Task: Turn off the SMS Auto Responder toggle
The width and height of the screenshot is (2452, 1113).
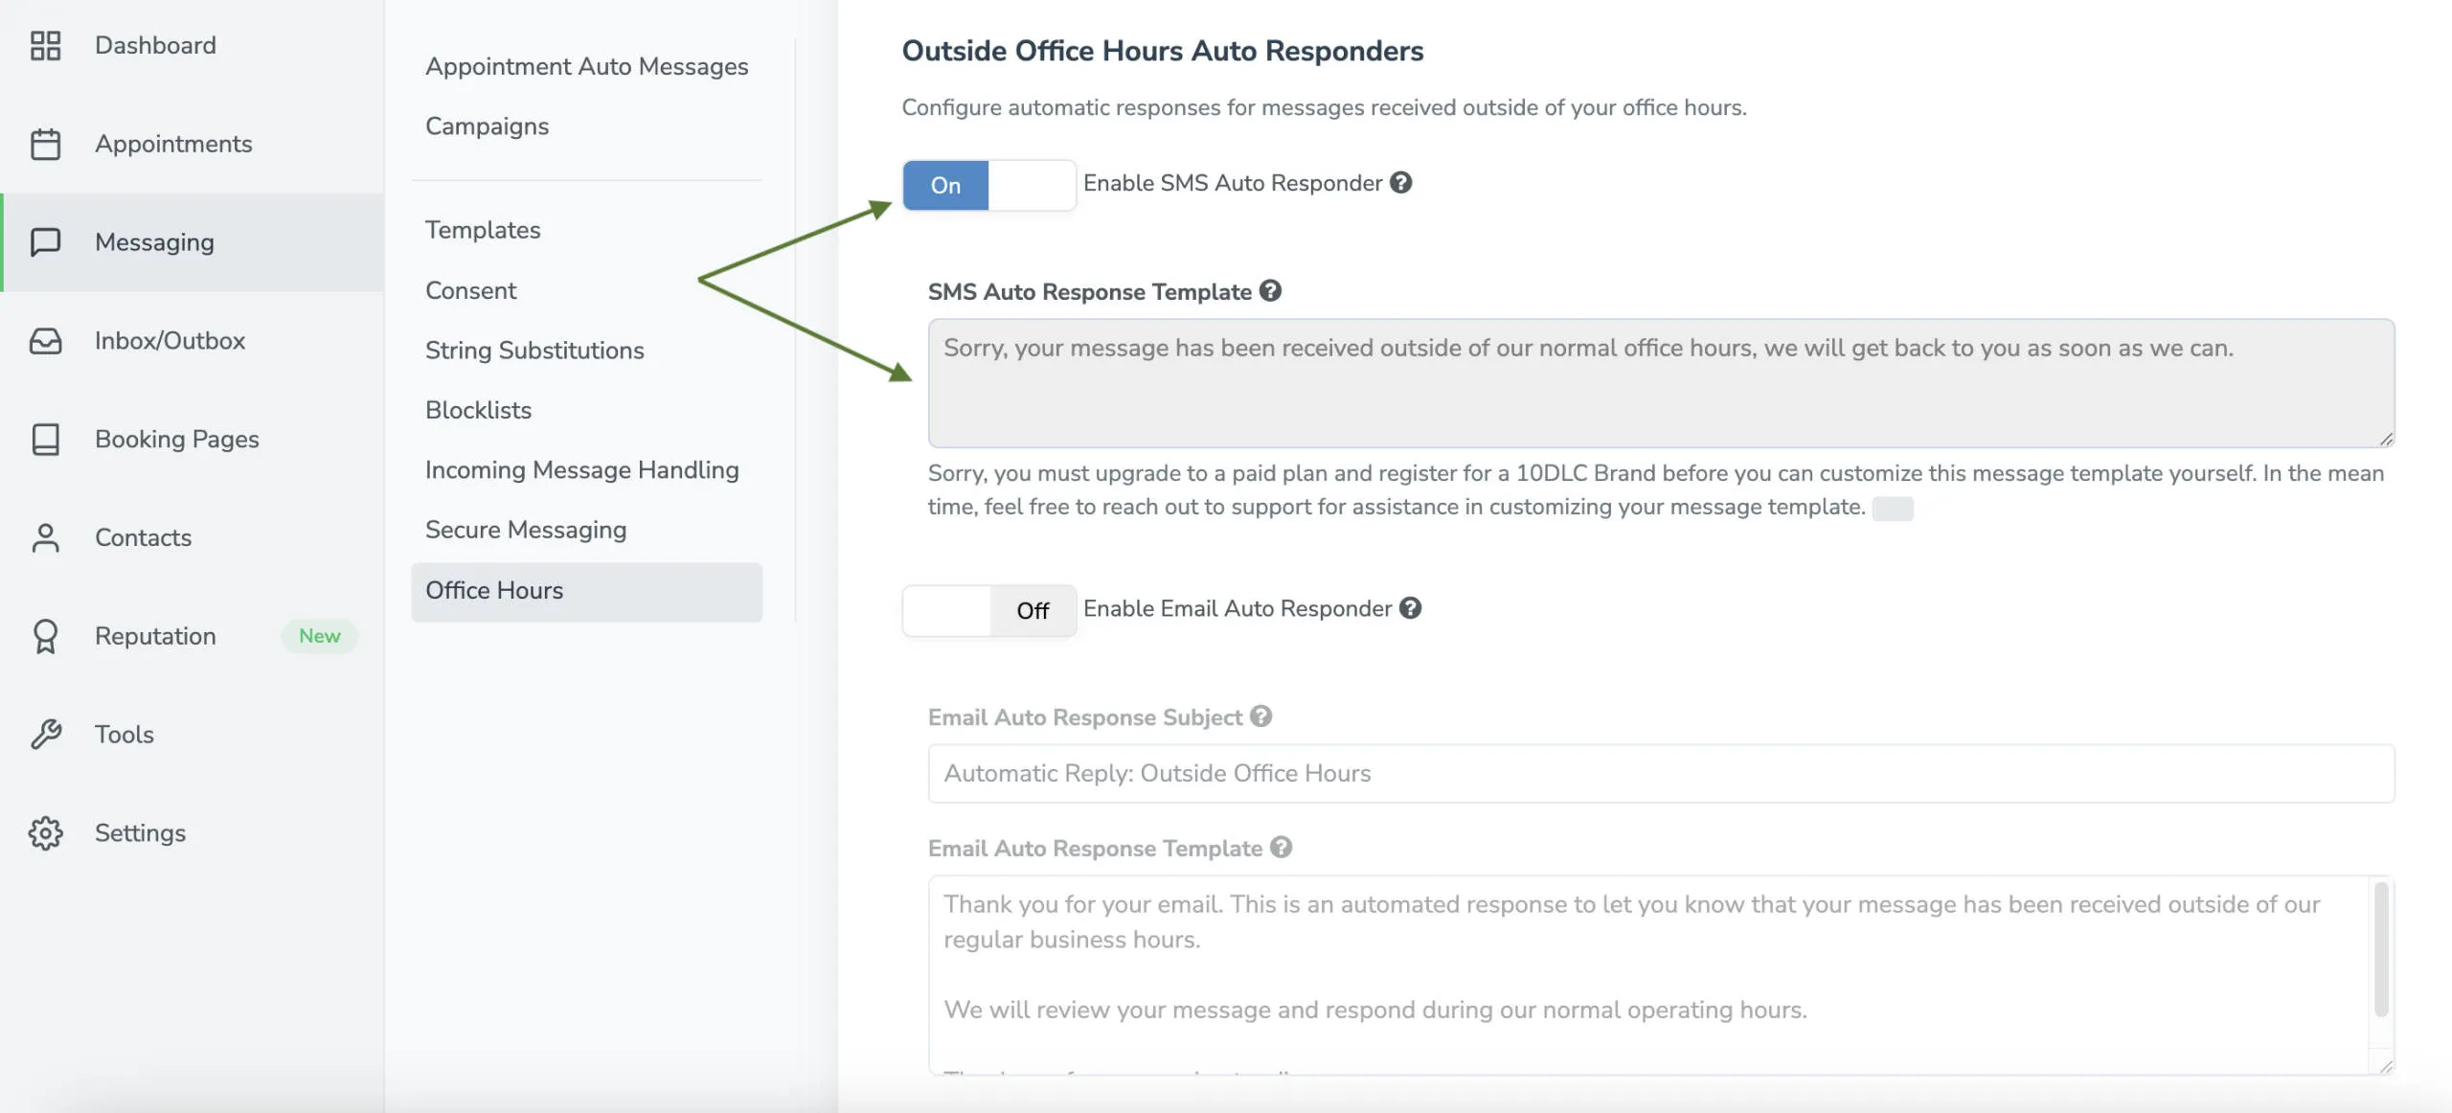Action: (988, 185)
